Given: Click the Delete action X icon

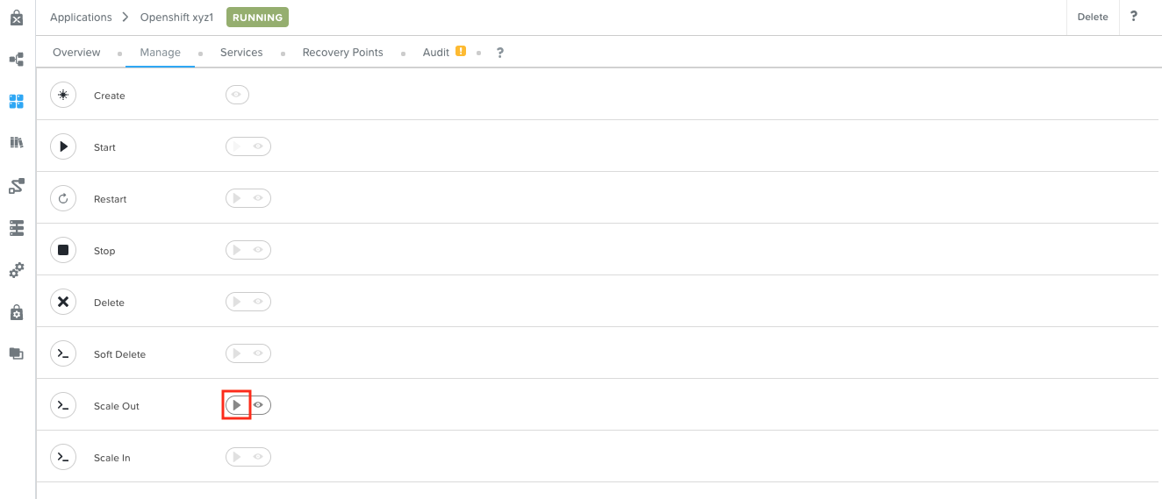Looking at the screenshot, I should tap(63, 303).
